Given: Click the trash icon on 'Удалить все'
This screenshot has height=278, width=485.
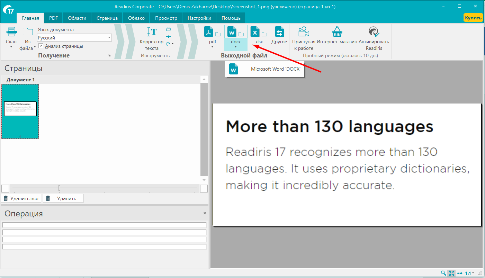Looking at the screenshot, I should [x=6, y=198].
